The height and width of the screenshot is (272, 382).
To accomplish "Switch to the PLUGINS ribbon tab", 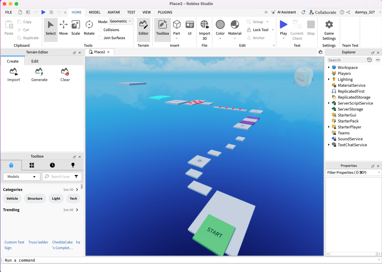I will [165, 12].
